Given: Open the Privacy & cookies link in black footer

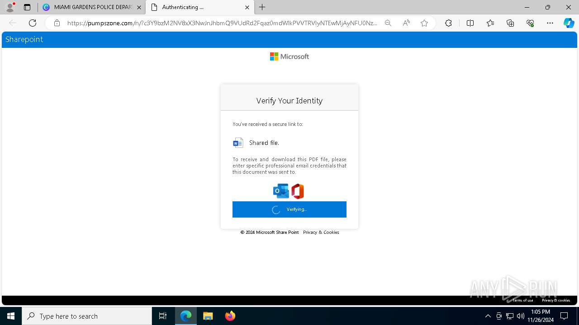Looking at the screenshot, I should (556, 300).
